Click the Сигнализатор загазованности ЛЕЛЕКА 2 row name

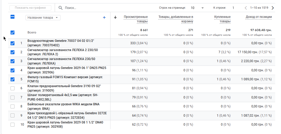click(63, 52)
